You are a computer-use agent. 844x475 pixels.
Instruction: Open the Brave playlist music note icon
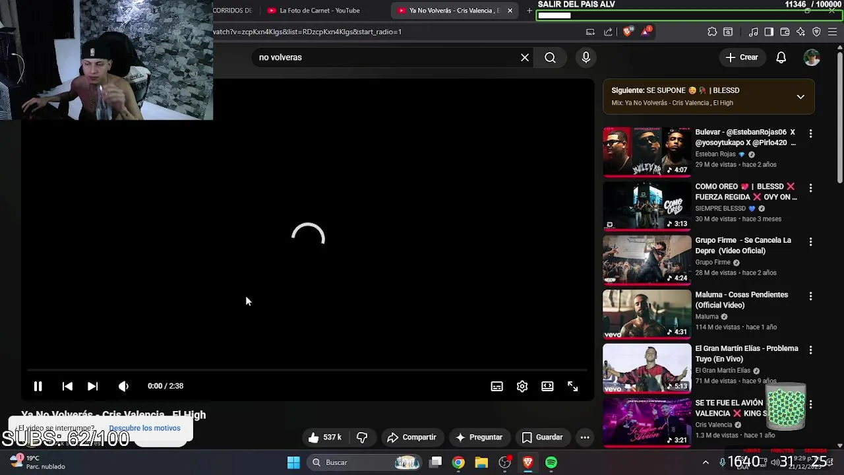[x=753, y=32]
